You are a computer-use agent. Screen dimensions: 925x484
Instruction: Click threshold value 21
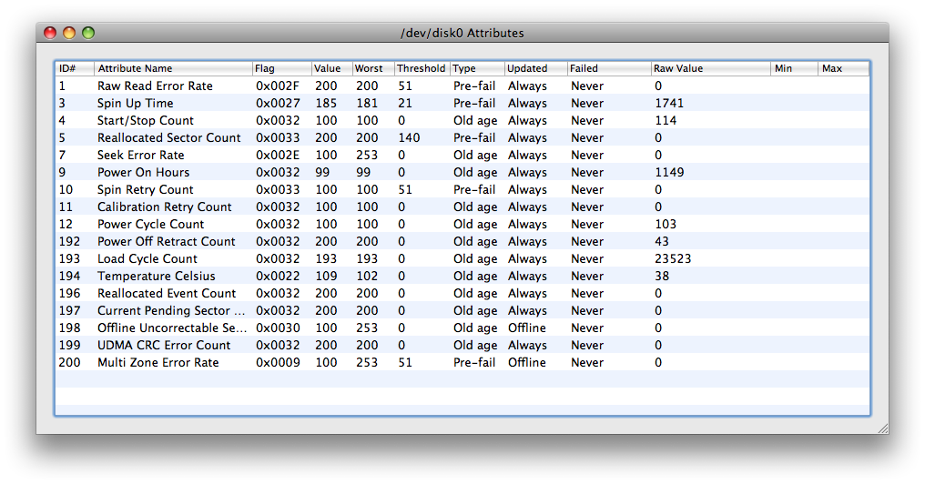(404, 103)
